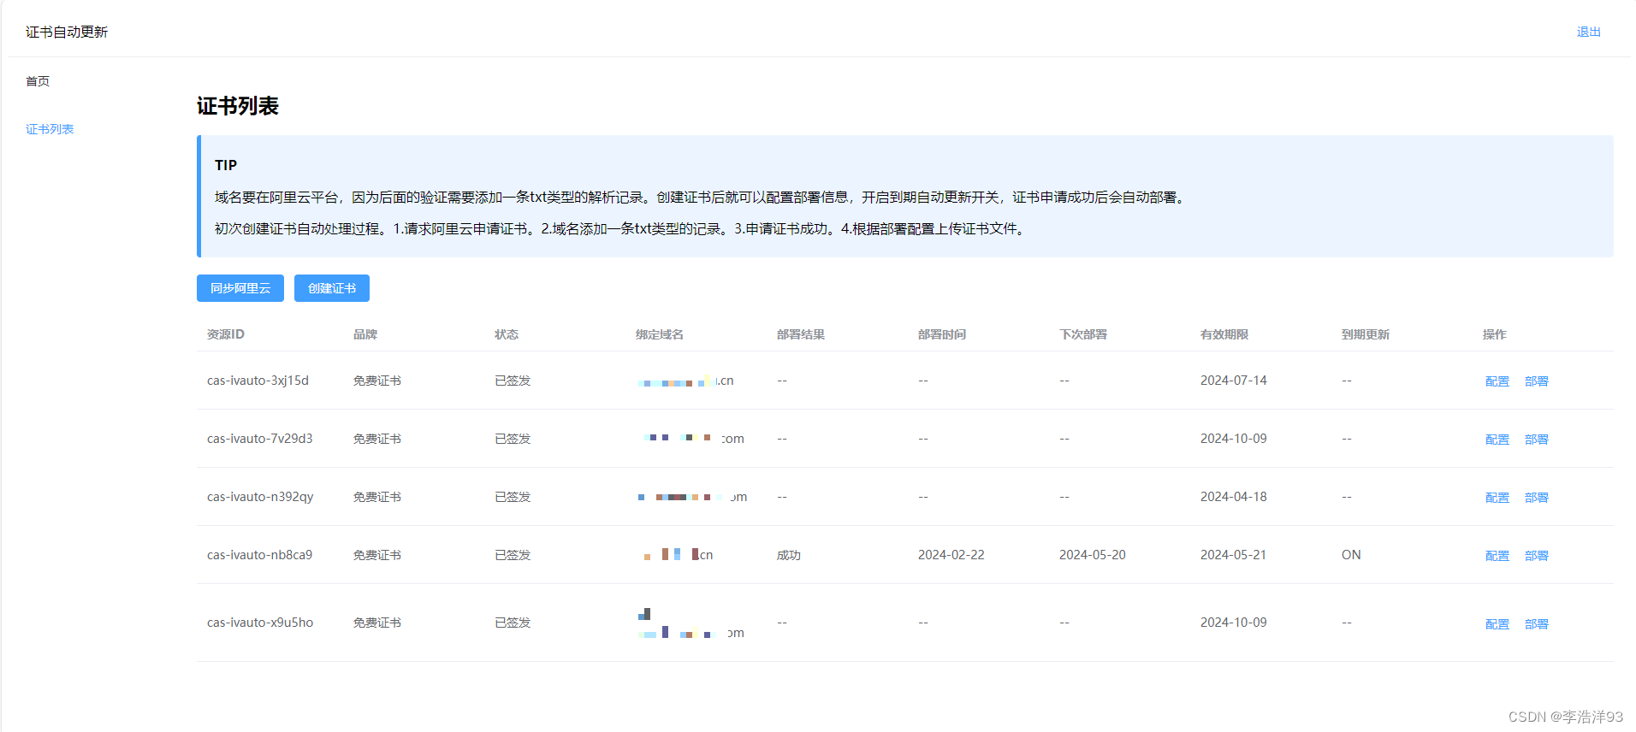Click the 品牌 column header

[365, 334]
